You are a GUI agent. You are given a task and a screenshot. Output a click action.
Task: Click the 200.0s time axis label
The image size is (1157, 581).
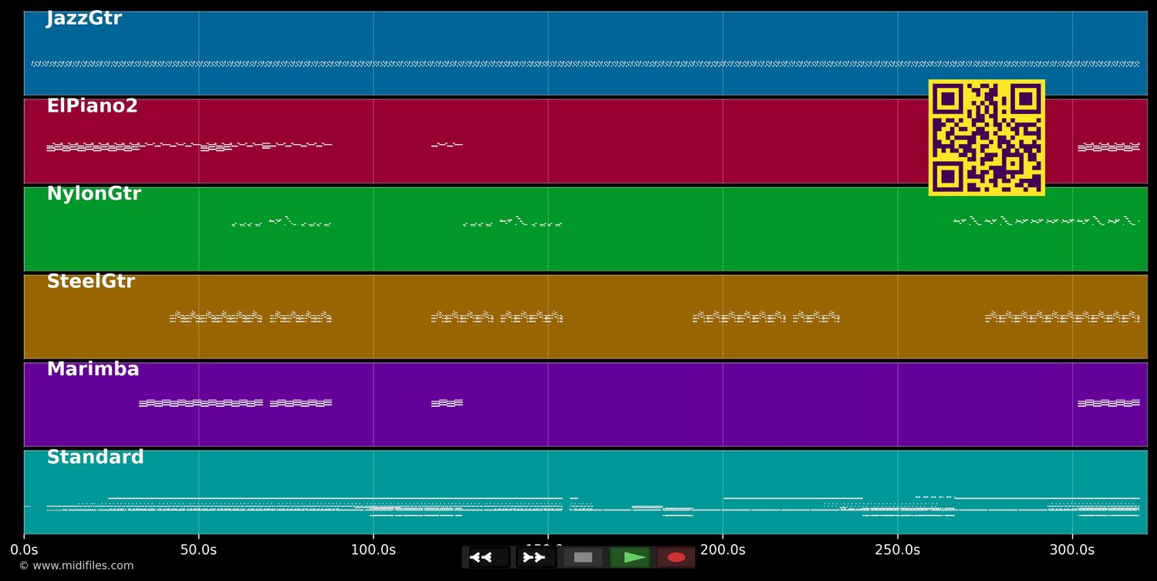[x=723, y=550]
